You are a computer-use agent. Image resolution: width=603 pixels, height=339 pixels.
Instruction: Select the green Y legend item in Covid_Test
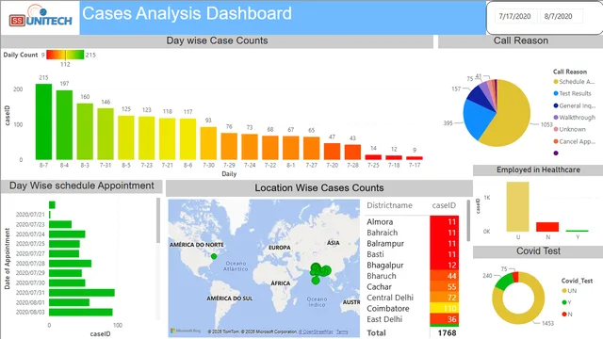[x=566, y=302]
